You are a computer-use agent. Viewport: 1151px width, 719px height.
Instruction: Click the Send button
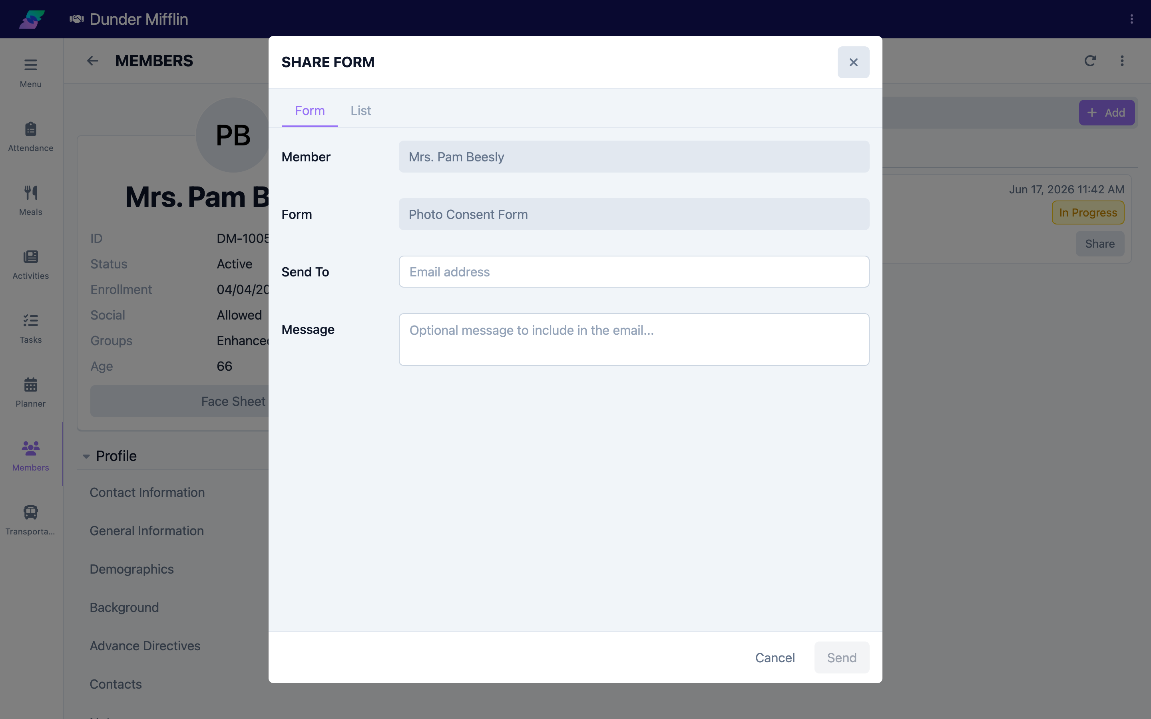tap(841, 657)
